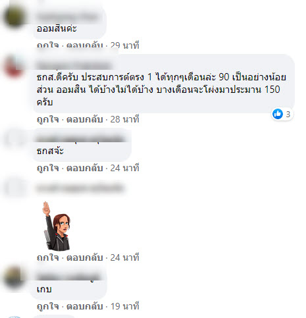Viewport: 306px width, 318px height.
Task: Open the blurred commenter name above ออมสินค่ะ
Action: tap(68, 16)
